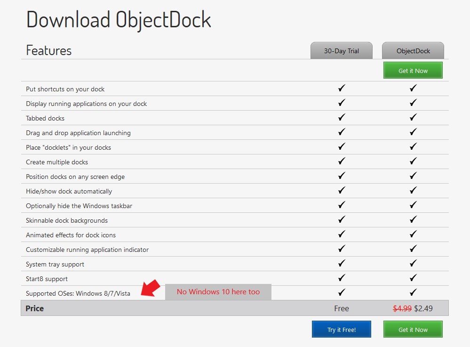Viewport: 470px width, 347px height.
Task: Click 30-Day Trial checkmark for System tray support
Action: pos(342,263)
